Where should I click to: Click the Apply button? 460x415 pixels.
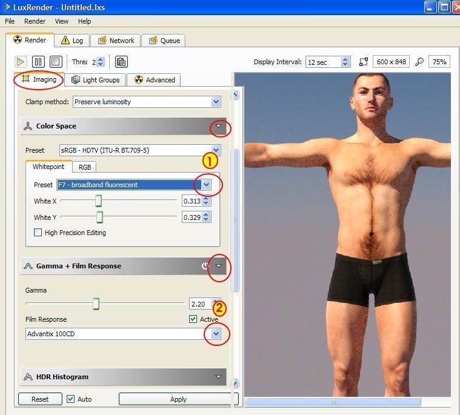click(178, 399)
